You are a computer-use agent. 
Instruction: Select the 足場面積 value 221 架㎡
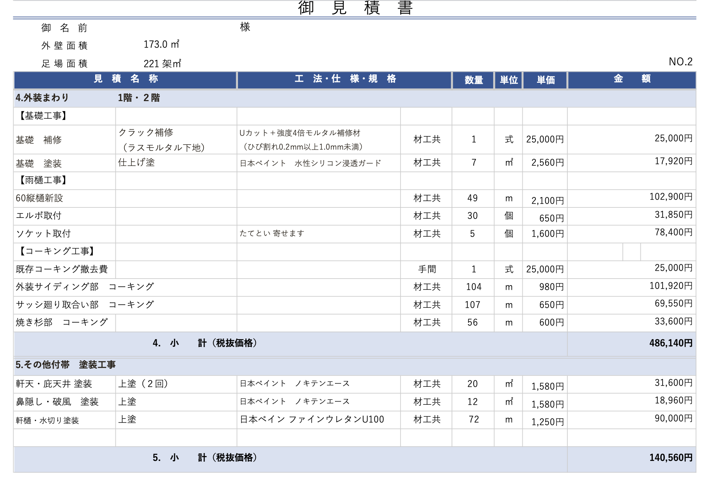click(x=162, y=64)
